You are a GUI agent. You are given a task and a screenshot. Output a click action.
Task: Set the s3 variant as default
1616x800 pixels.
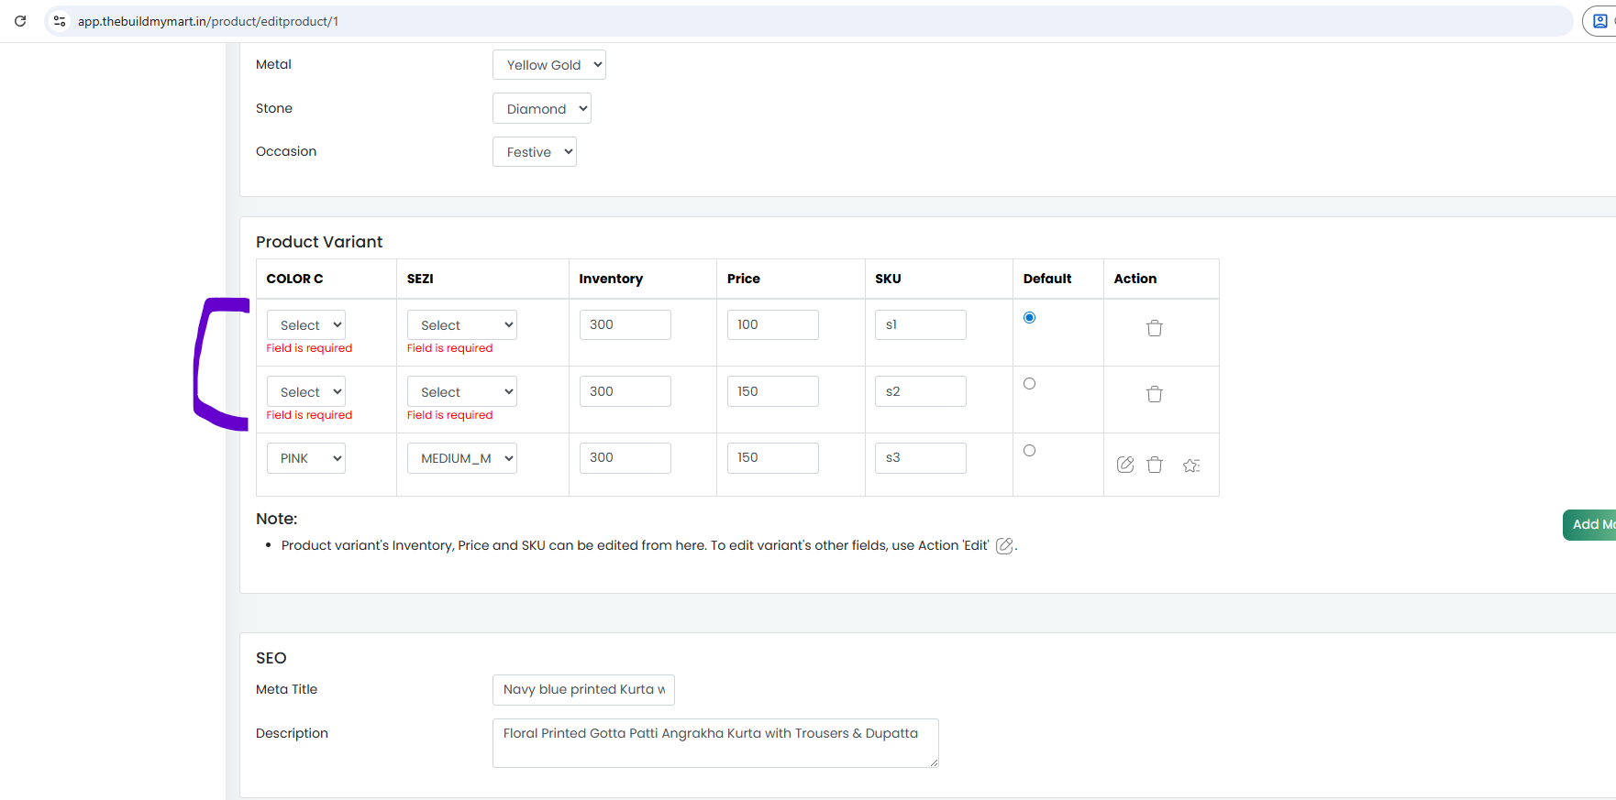click(1029, 451)
